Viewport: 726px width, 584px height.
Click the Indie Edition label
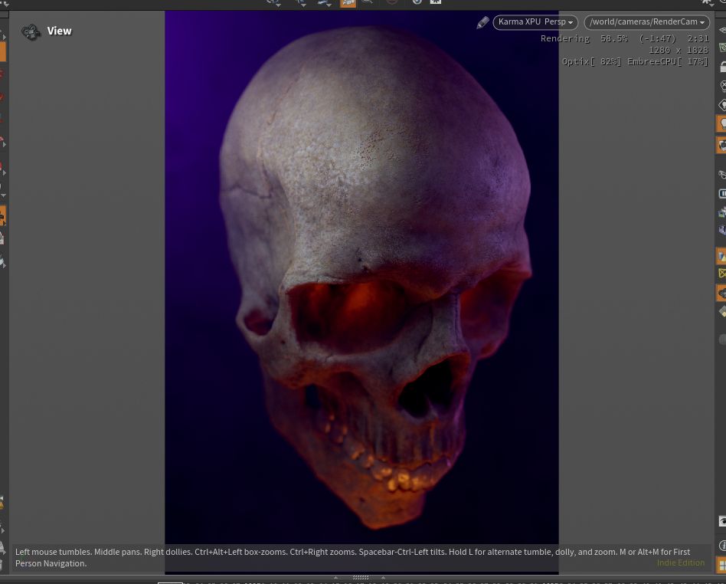click(680, 563)
